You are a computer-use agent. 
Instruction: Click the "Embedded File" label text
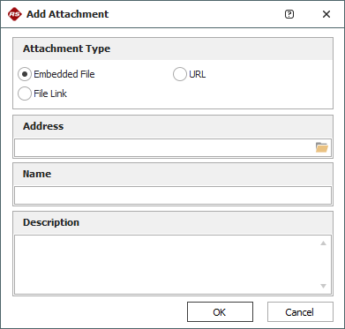click(64, 74)
